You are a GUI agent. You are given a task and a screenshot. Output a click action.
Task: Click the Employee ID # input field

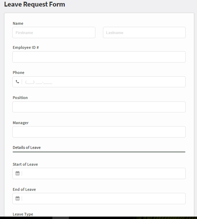click(x=99, y=57)
